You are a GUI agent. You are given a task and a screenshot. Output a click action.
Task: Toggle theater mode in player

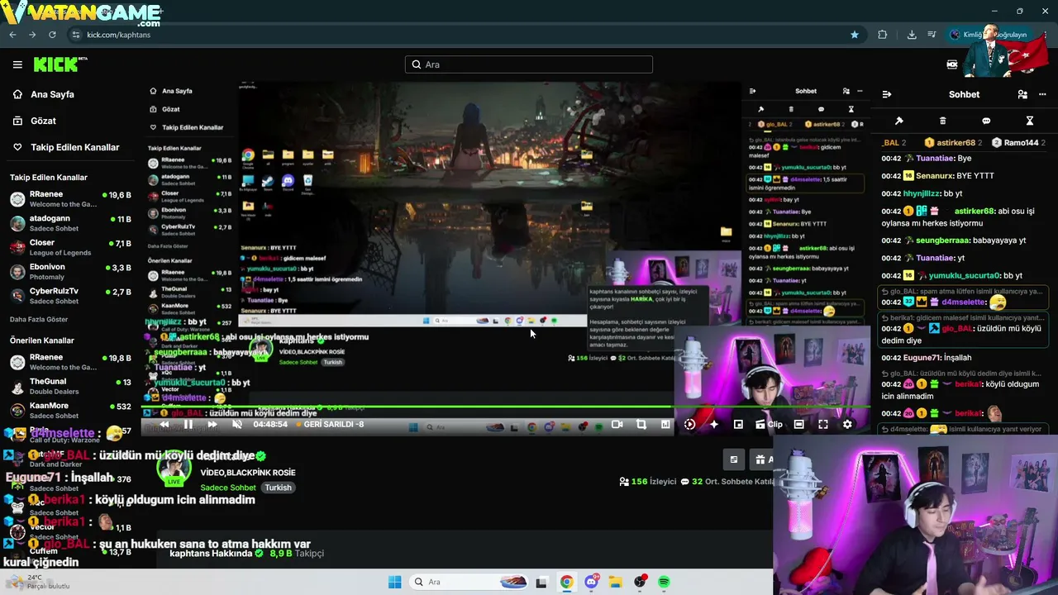[798, 425]
